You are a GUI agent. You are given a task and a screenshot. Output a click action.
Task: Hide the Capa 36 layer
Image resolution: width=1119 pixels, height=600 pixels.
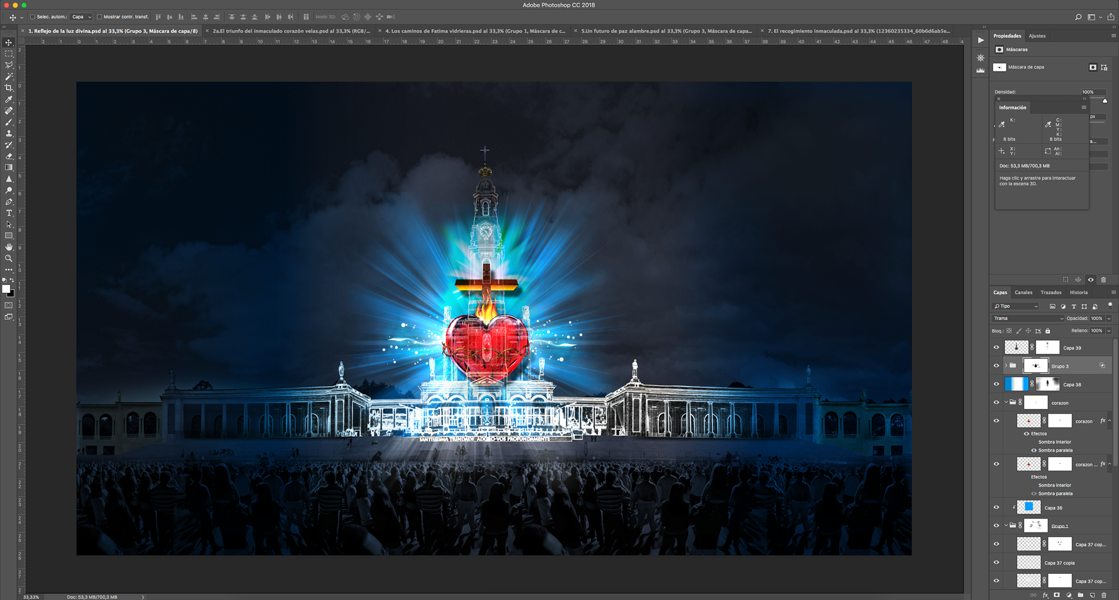click(x=996, y=507)
